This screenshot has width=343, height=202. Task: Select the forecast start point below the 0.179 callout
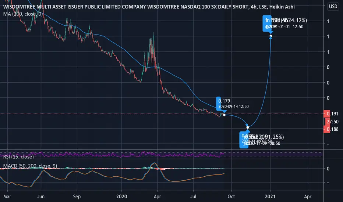[224, 115]
